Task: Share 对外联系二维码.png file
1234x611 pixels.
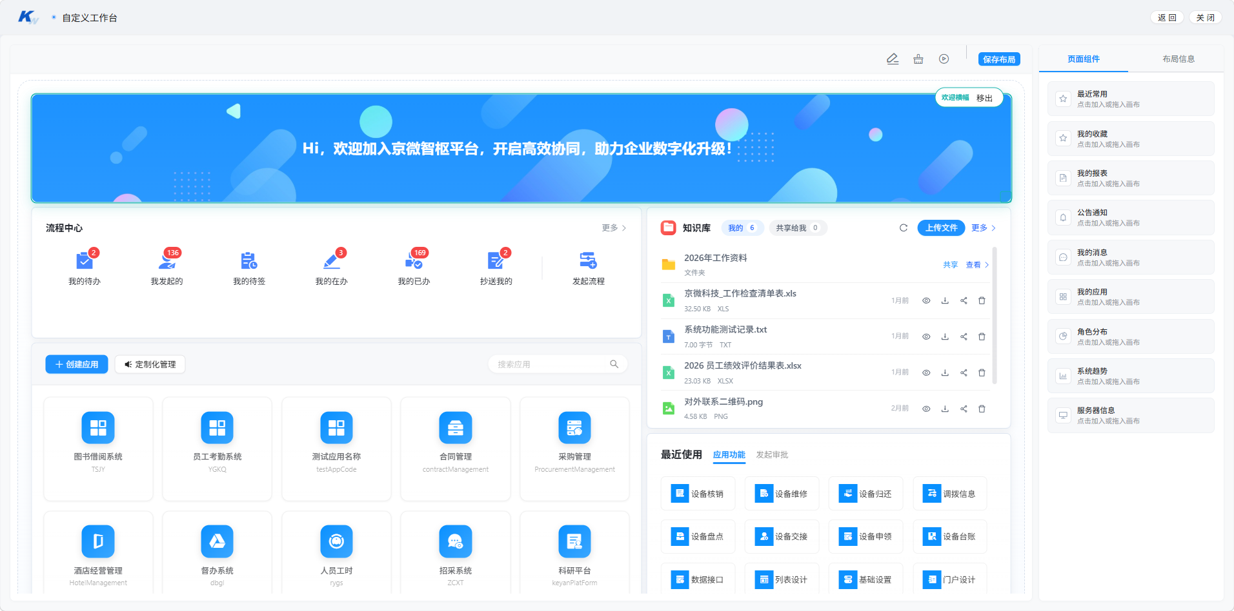Action: click(964, 409)
